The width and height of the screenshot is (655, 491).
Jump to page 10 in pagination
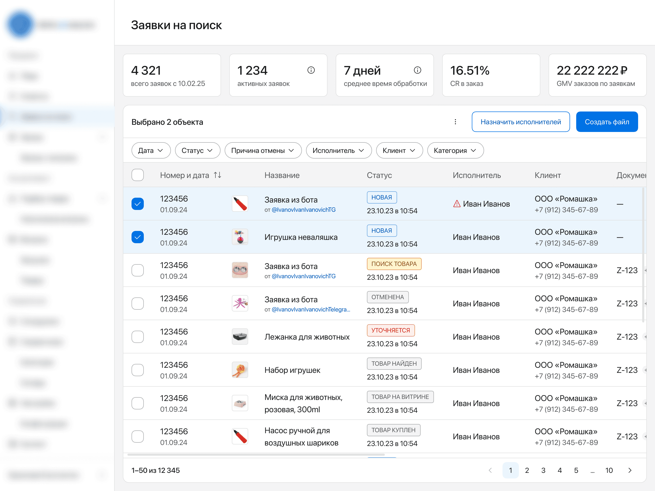[x=609, y=470]
